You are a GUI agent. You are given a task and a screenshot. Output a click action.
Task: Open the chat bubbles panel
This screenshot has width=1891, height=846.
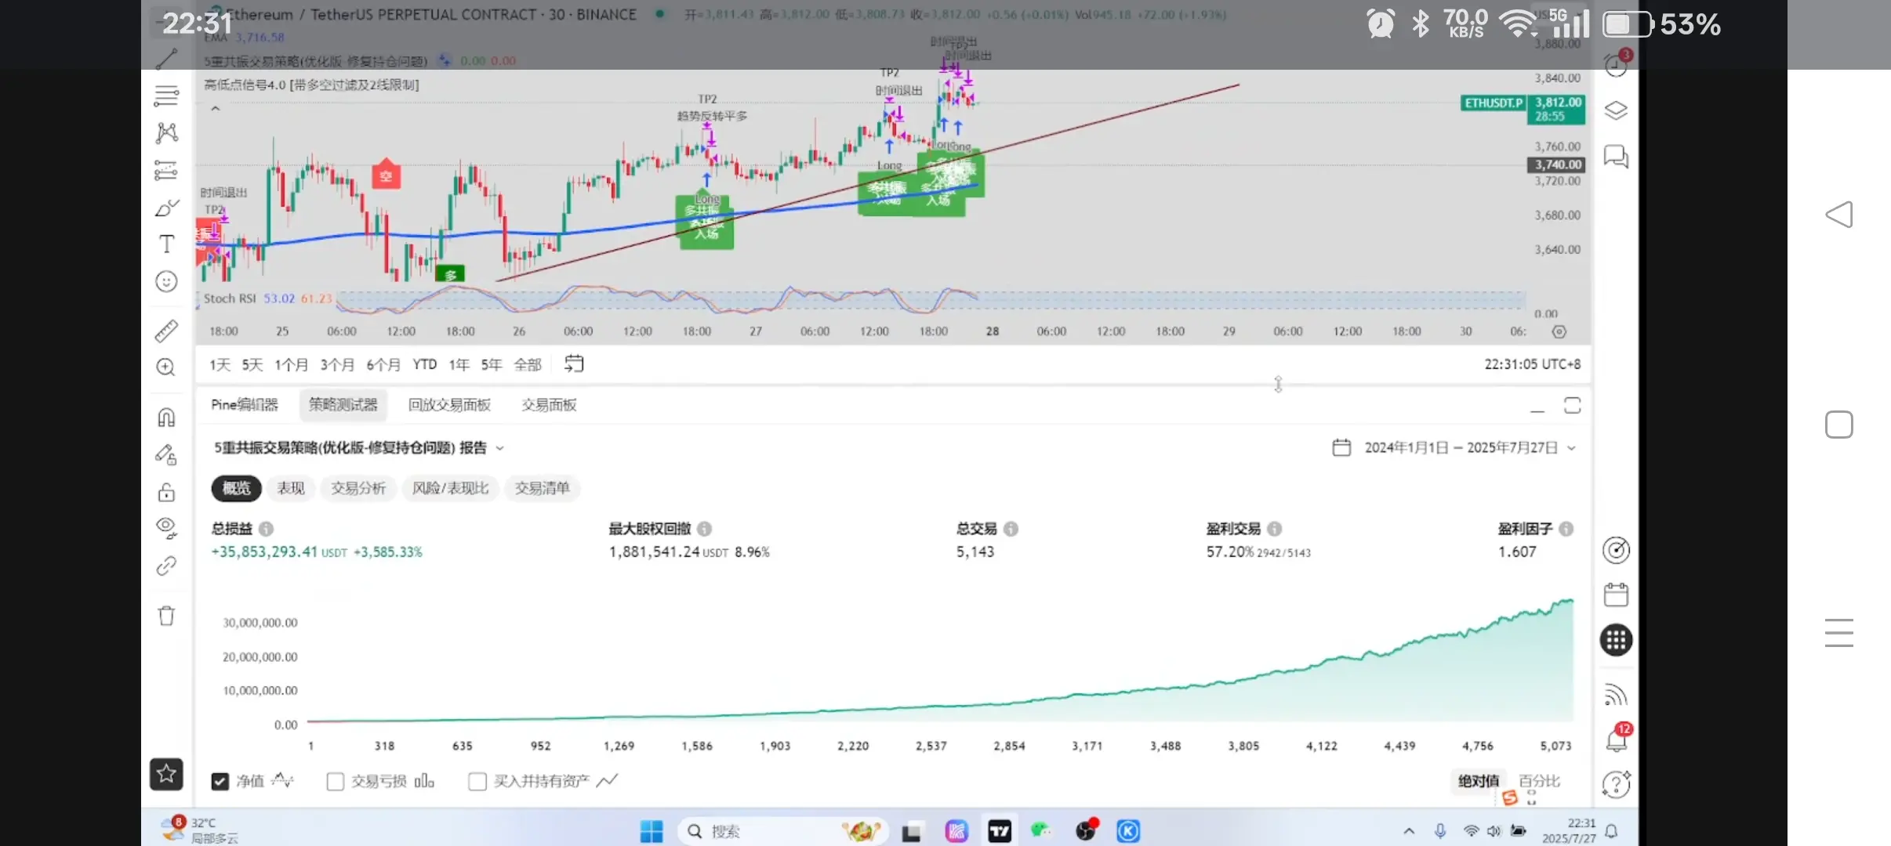pos(1616,157)
